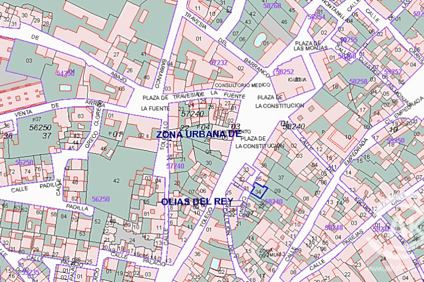Click the oval blue pool beside parcel 46
Screen dimensions: 424x282
[260, 38]
